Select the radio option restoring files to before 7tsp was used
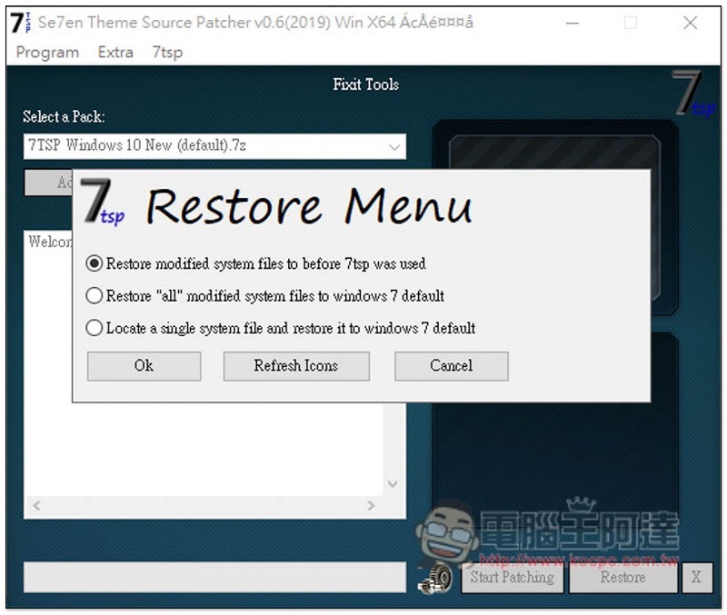 point(95,263)
